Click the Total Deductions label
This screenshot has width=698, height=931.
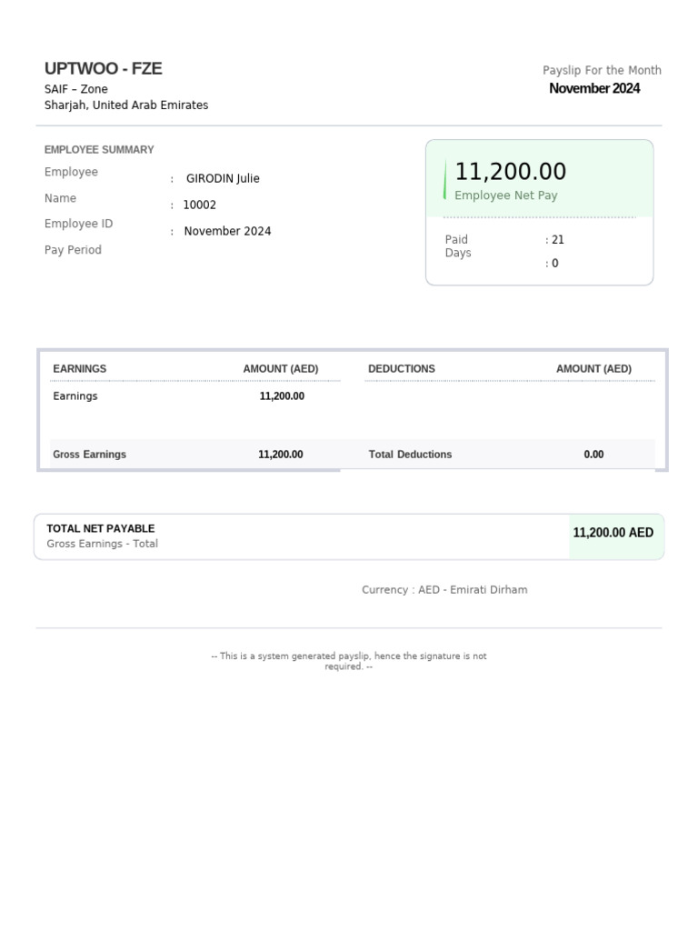tap(410, 455)
